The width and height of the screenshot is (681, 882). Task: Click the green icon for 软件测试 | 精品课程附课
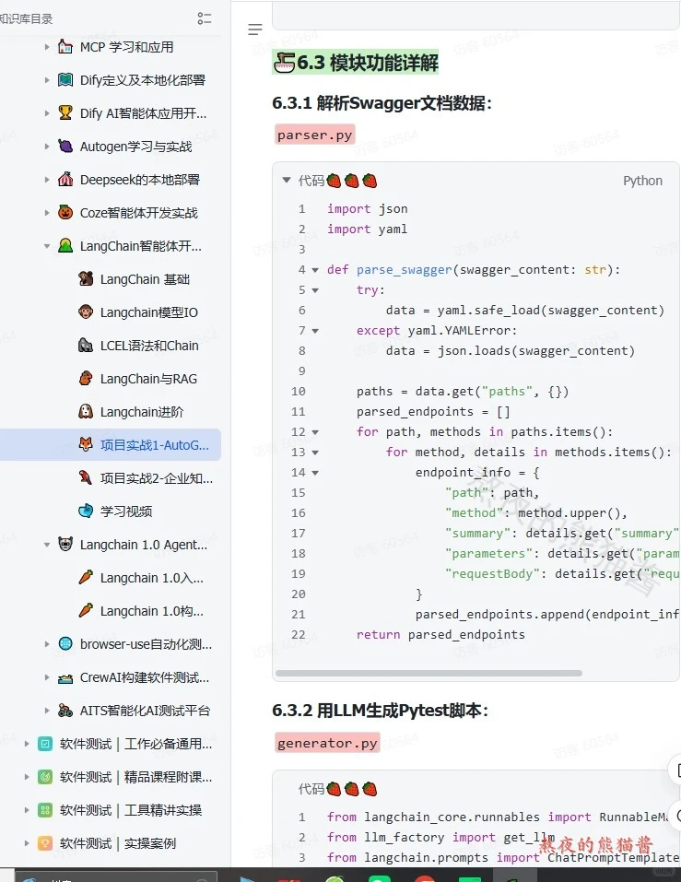[45, 777]
